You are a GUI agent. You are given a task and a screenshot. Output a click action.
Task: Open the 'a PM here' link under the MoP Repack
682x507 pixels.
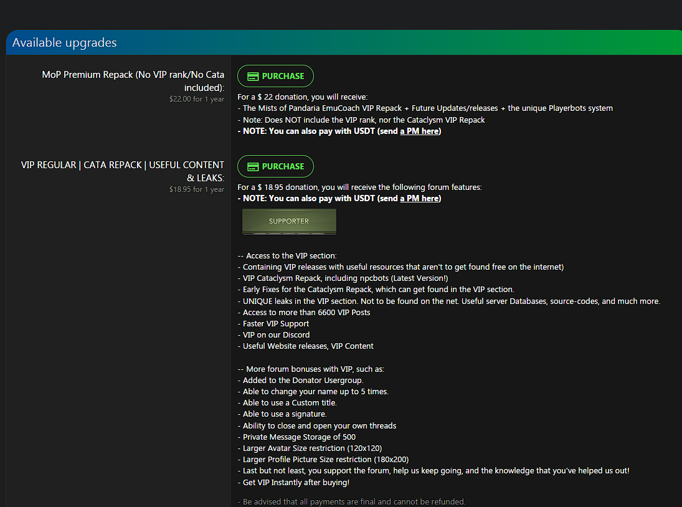tap(419, 131)
